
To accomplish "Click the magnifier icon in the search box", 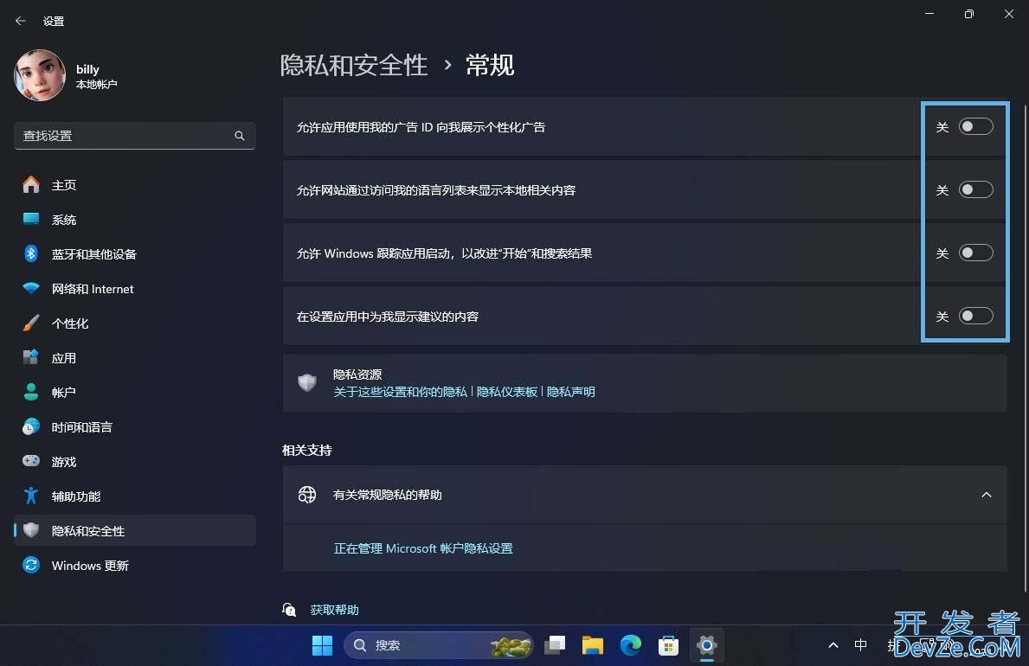I will click(240, 136).
